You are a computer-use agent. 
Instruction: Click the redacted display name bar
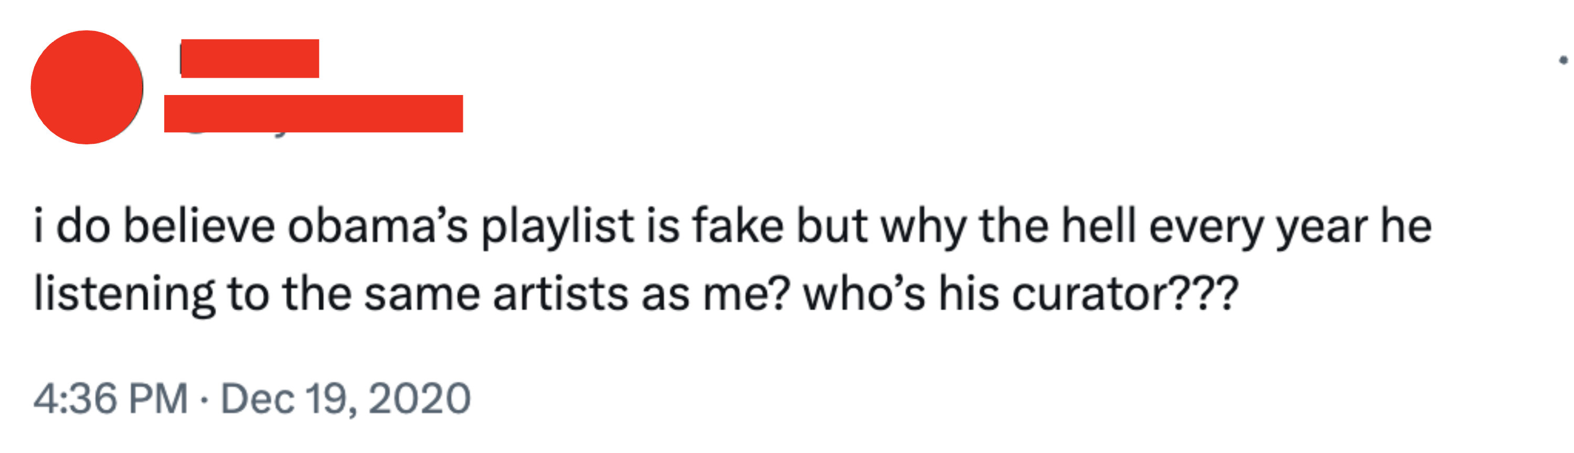[250, 58]
